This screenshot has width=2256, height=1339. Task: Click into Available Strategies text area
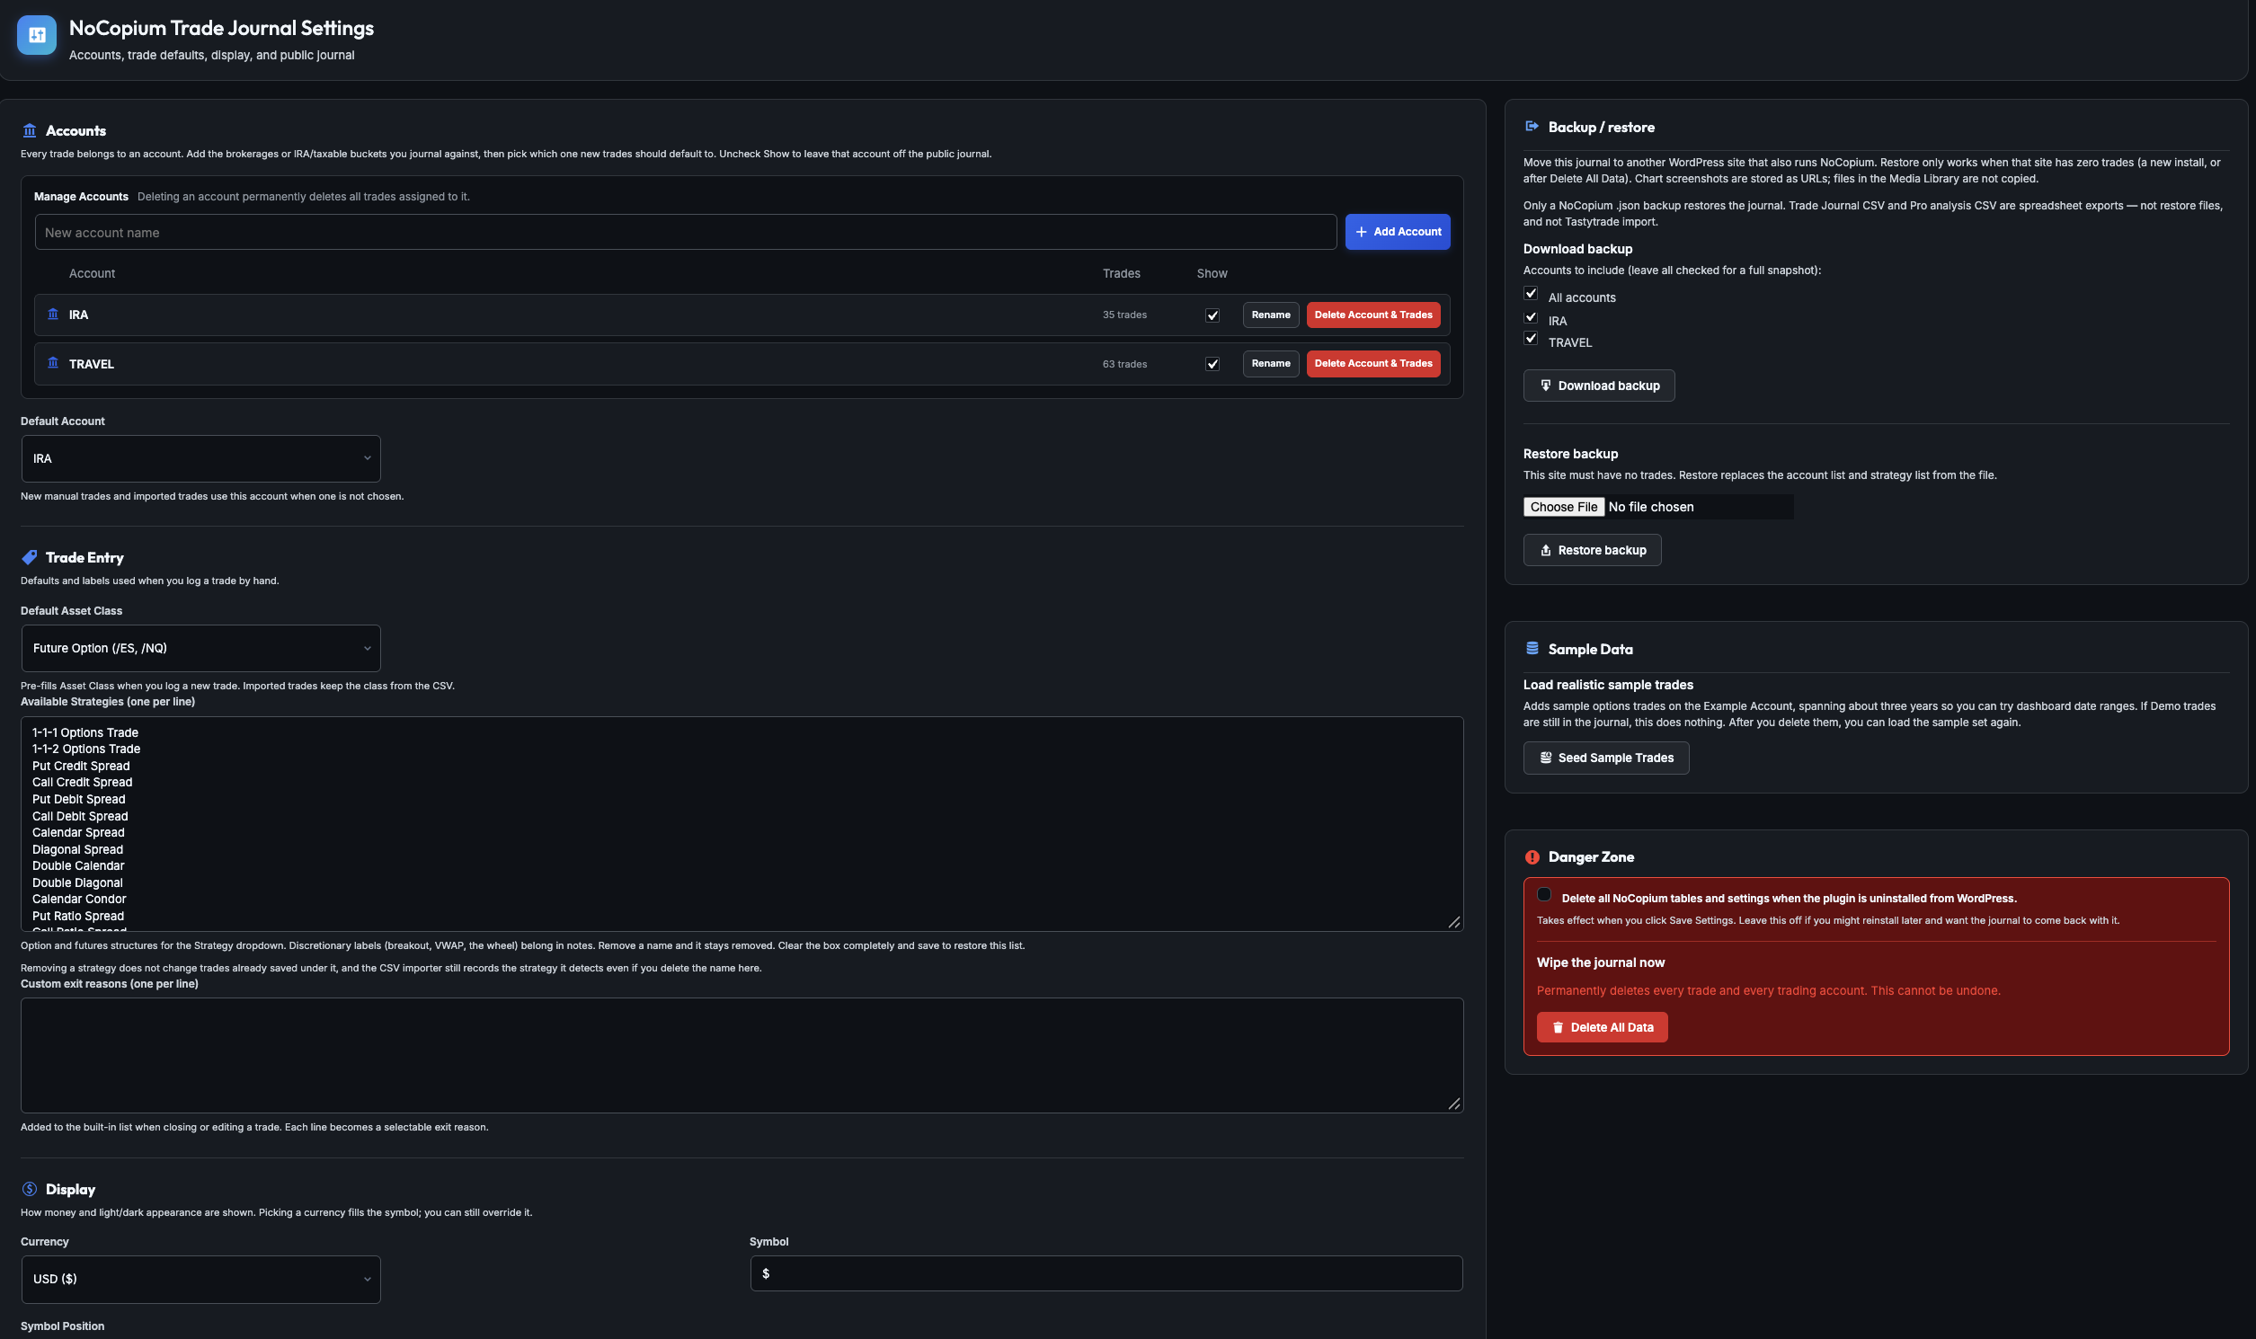[x=742, y=824]
